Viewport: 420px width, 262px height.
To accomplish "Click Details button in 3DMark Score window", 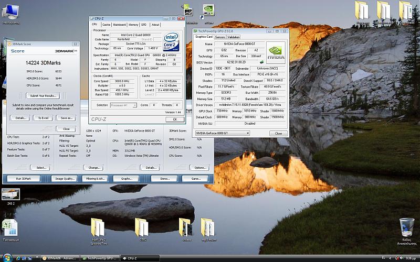I will (20, 118).
